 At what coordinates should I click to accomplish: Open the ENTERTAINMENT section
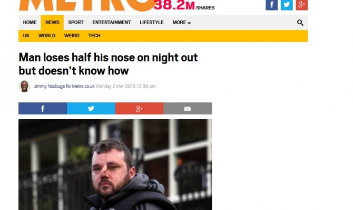[x=112, y=23]
